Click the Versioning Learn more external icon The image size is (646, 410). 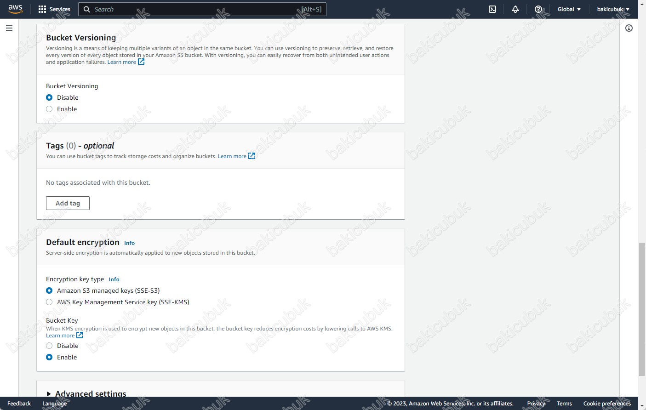pos(141,62)
